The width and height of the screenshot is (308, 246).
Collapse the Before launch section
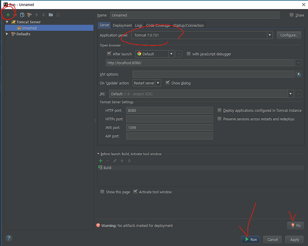98,154
